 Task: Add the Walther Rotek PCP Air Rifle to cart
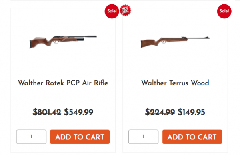click(x=80, y=137)
